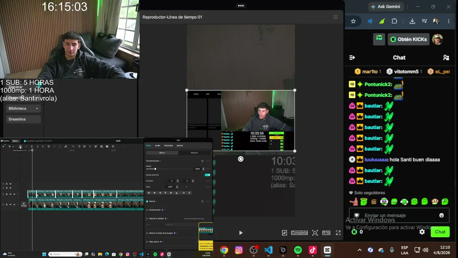The width and height of the screenshot is (458, 258).
Task: Open the Chrome three-dot menu
Action: point(449,21)
